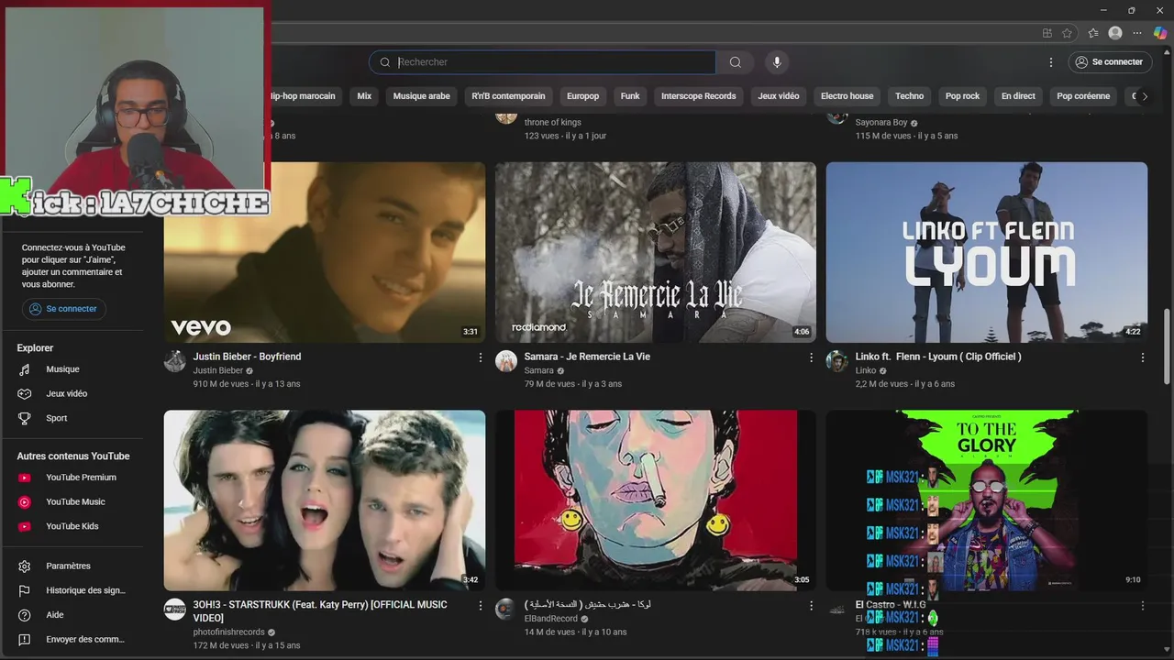Select the Musique arabe chip
1174x660 pixels.
coord(422,96)
